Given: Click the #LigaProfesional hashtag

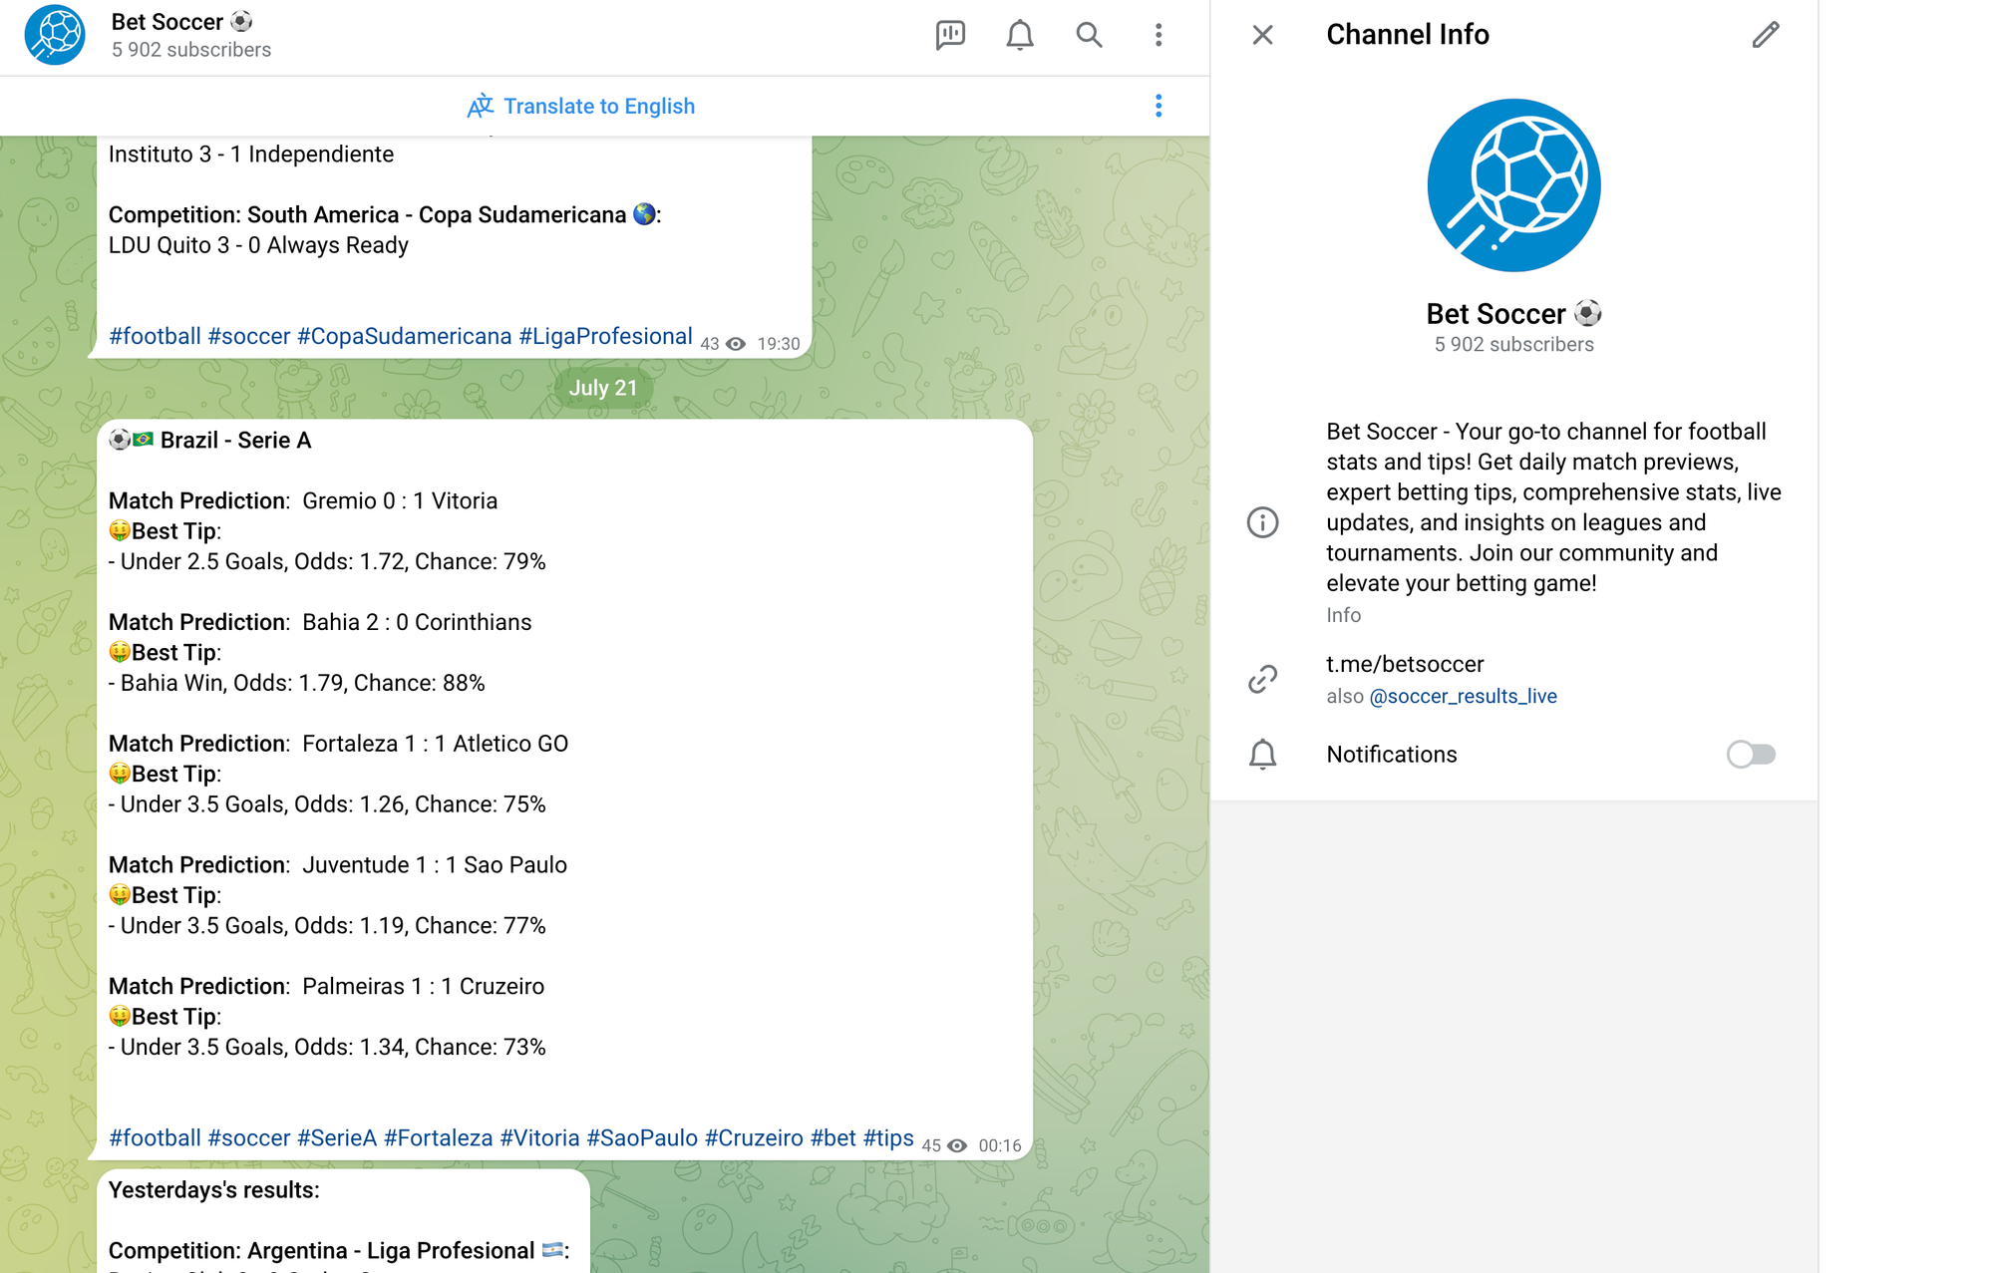Looking at the screenshot, I should (x=605, y=336).
